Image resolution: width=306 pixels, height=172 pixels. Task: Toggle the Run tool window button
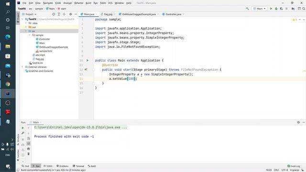click(36, 166)
